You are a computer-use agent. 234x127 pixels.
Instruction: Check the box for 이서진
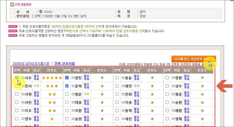point(17,102)
